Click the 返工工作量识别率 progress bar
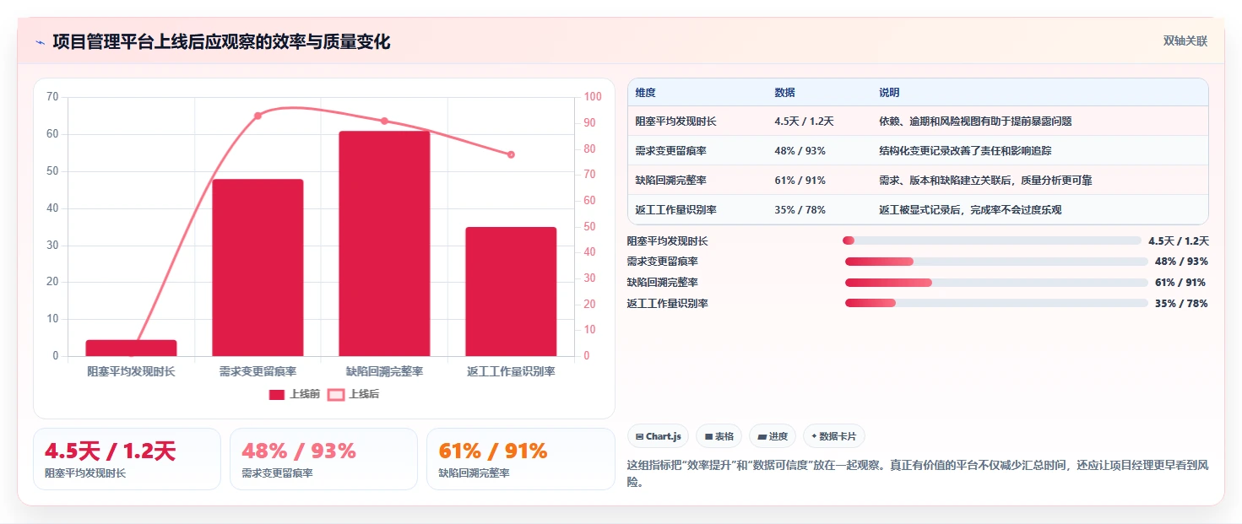 pyautogui.click(x=996, y=304)
